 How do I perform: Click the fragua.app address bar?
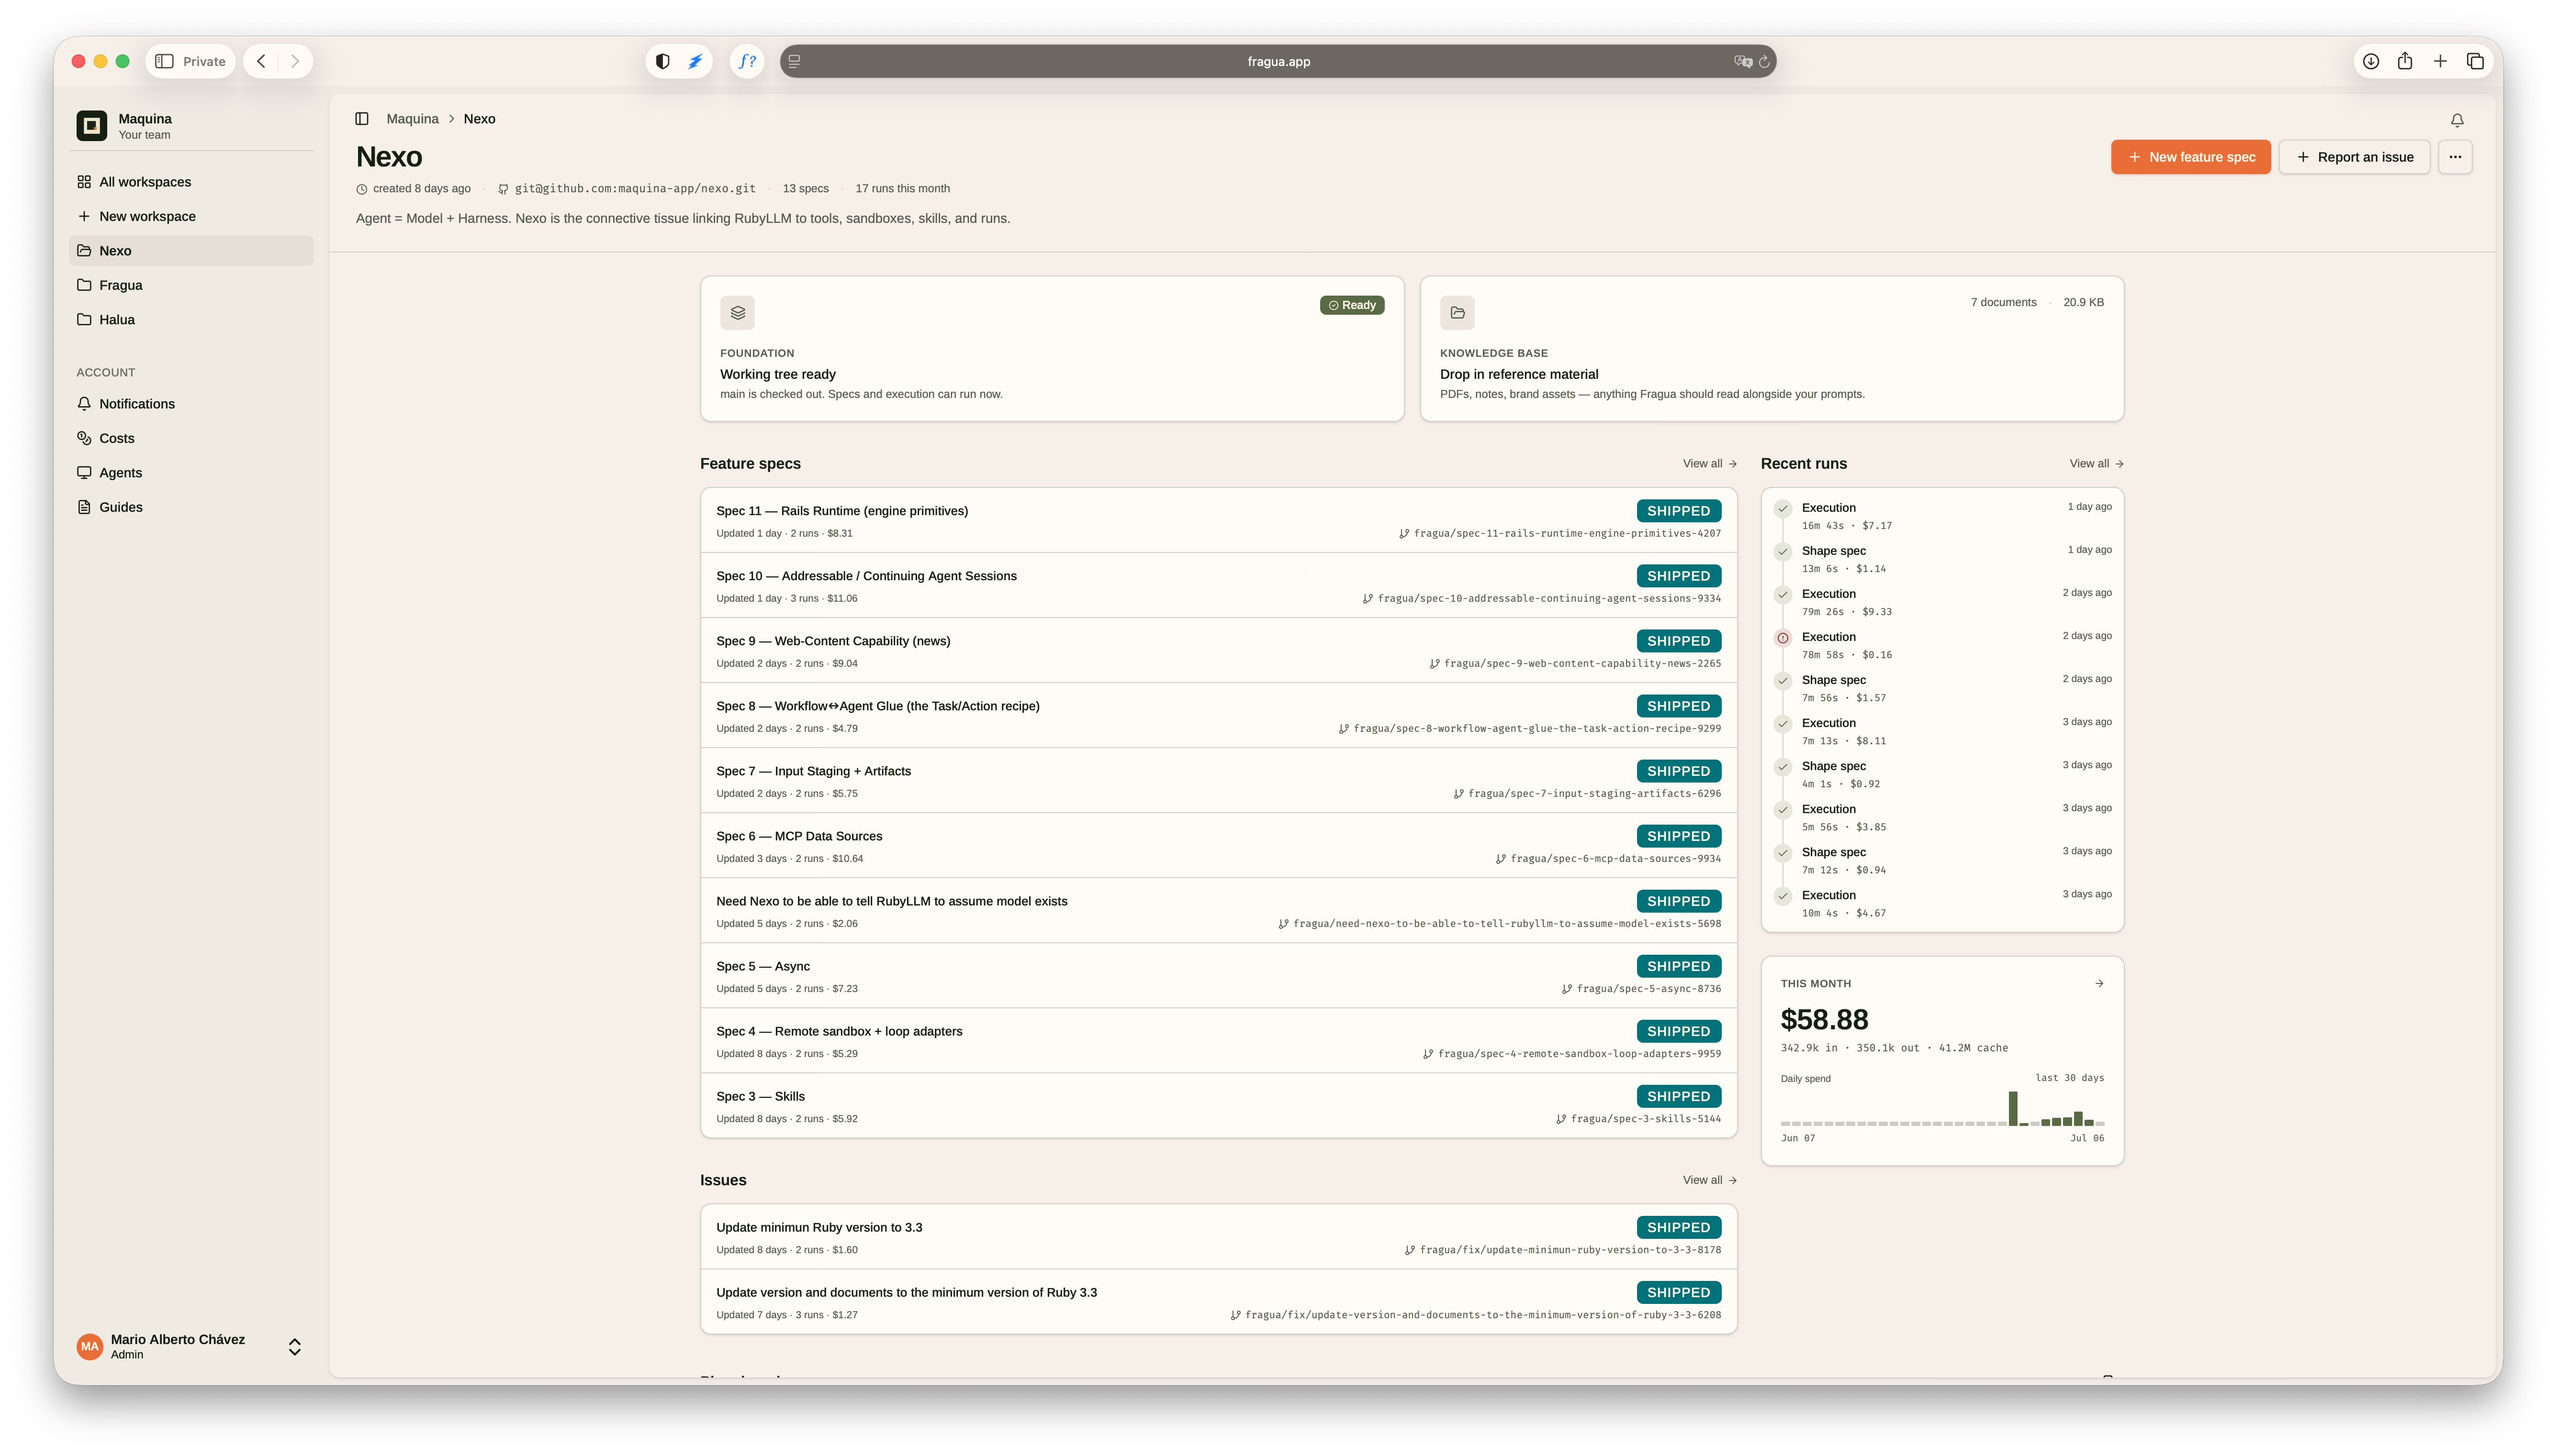point(1278,61)
